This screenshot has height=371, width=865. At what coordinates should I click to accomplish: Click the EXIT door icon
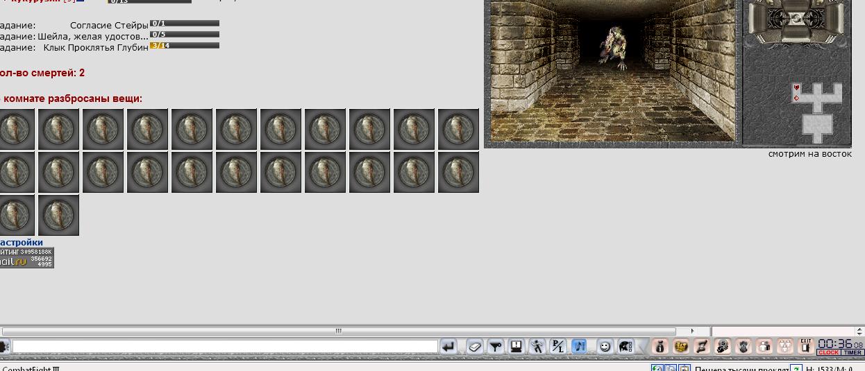[806, 346]
